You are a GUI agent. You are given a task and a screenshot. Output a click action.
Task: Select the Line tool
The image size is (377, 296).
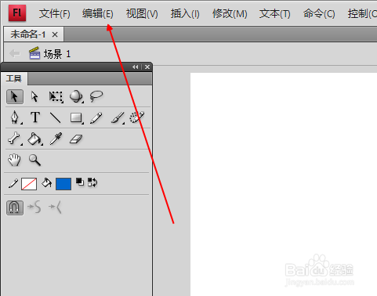pos(56,117)
